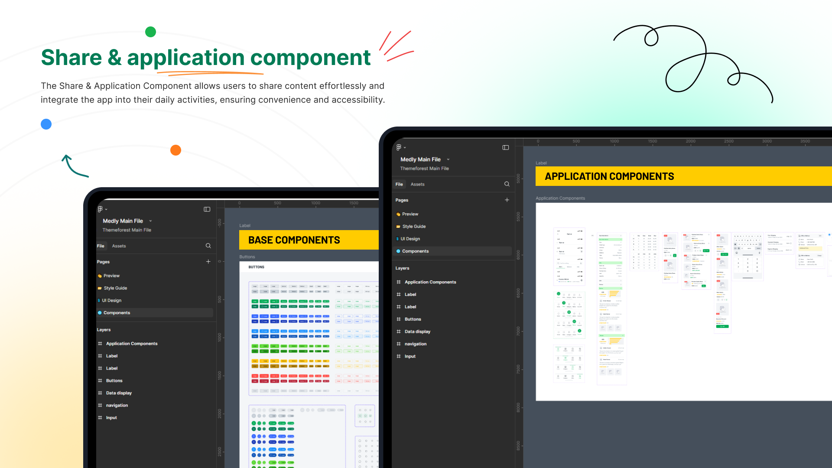Switch to the File tab in right panel

click(x=399, y=184)
